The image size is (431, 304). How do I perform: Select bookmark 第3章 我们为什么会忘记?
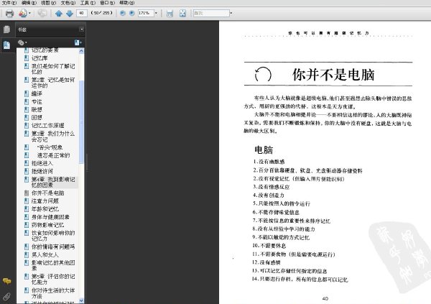[53, 137]
